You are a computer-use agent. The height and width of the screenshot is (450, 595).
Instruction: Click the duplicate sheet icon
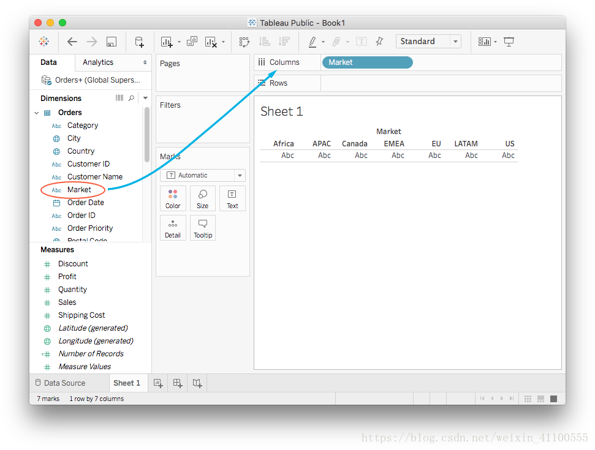[x=192, y=41]
